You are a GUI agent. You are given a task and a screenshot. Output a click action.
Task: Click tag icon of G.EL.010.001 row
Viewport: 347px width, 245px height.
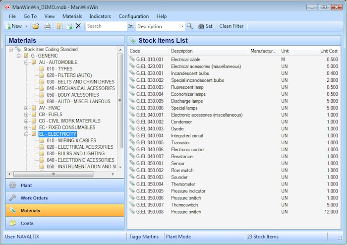(x=132, y=59)
